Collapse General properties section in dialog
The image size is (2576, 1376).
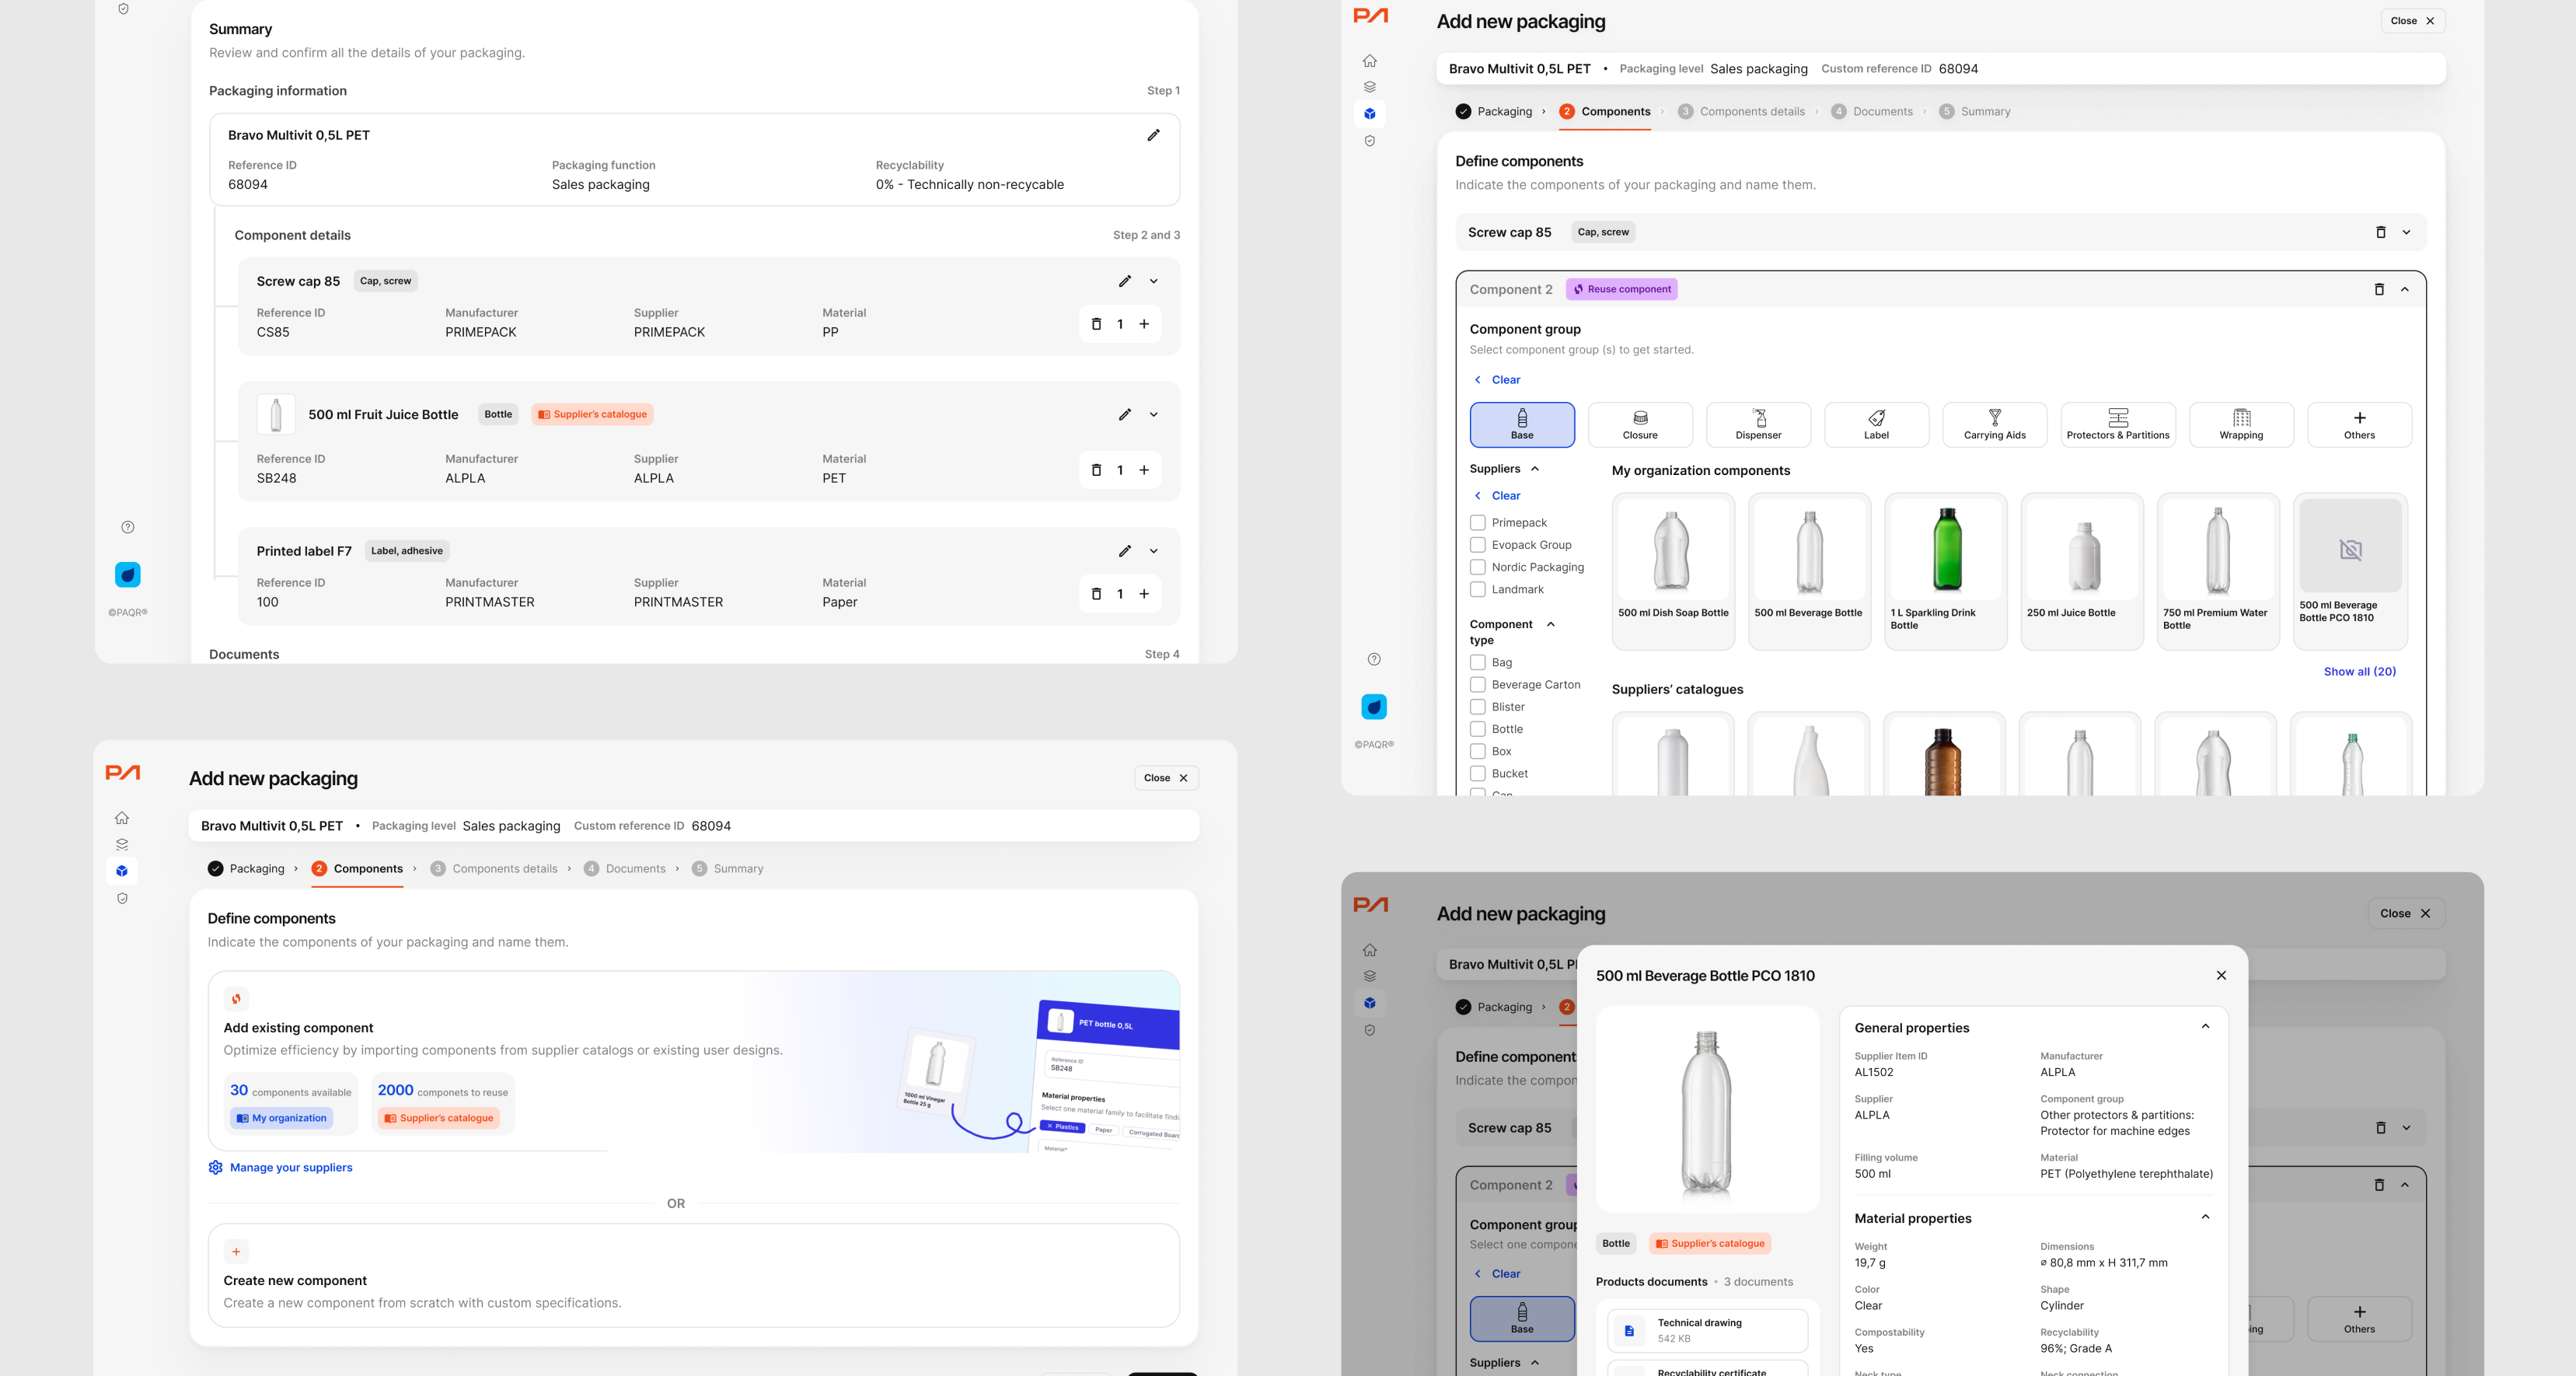(x=2205, y=1027)
